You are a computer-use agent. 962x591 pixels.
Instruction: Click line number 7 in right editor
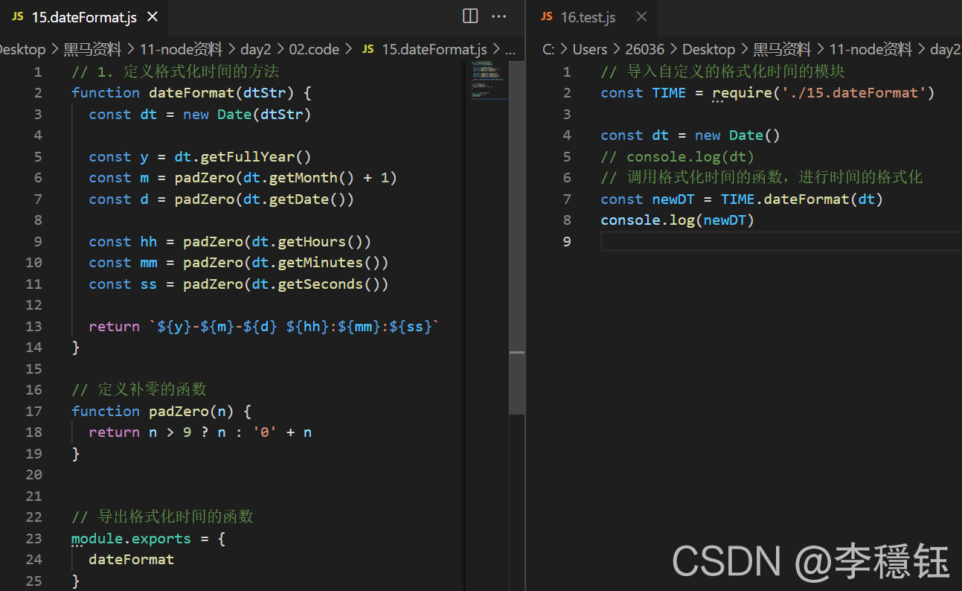click(567, 199)
